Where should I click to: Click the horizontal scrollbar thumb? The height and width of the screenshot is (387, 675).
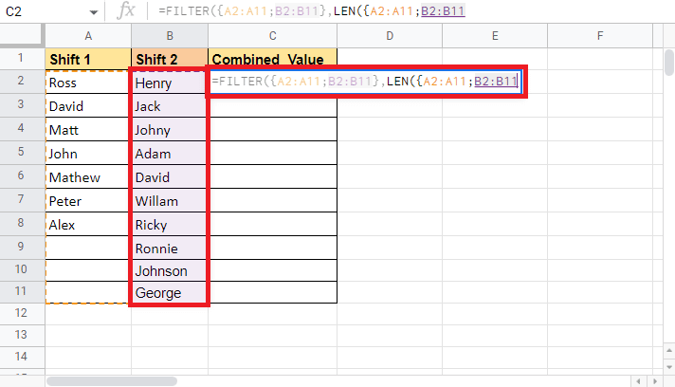point(112,381)
